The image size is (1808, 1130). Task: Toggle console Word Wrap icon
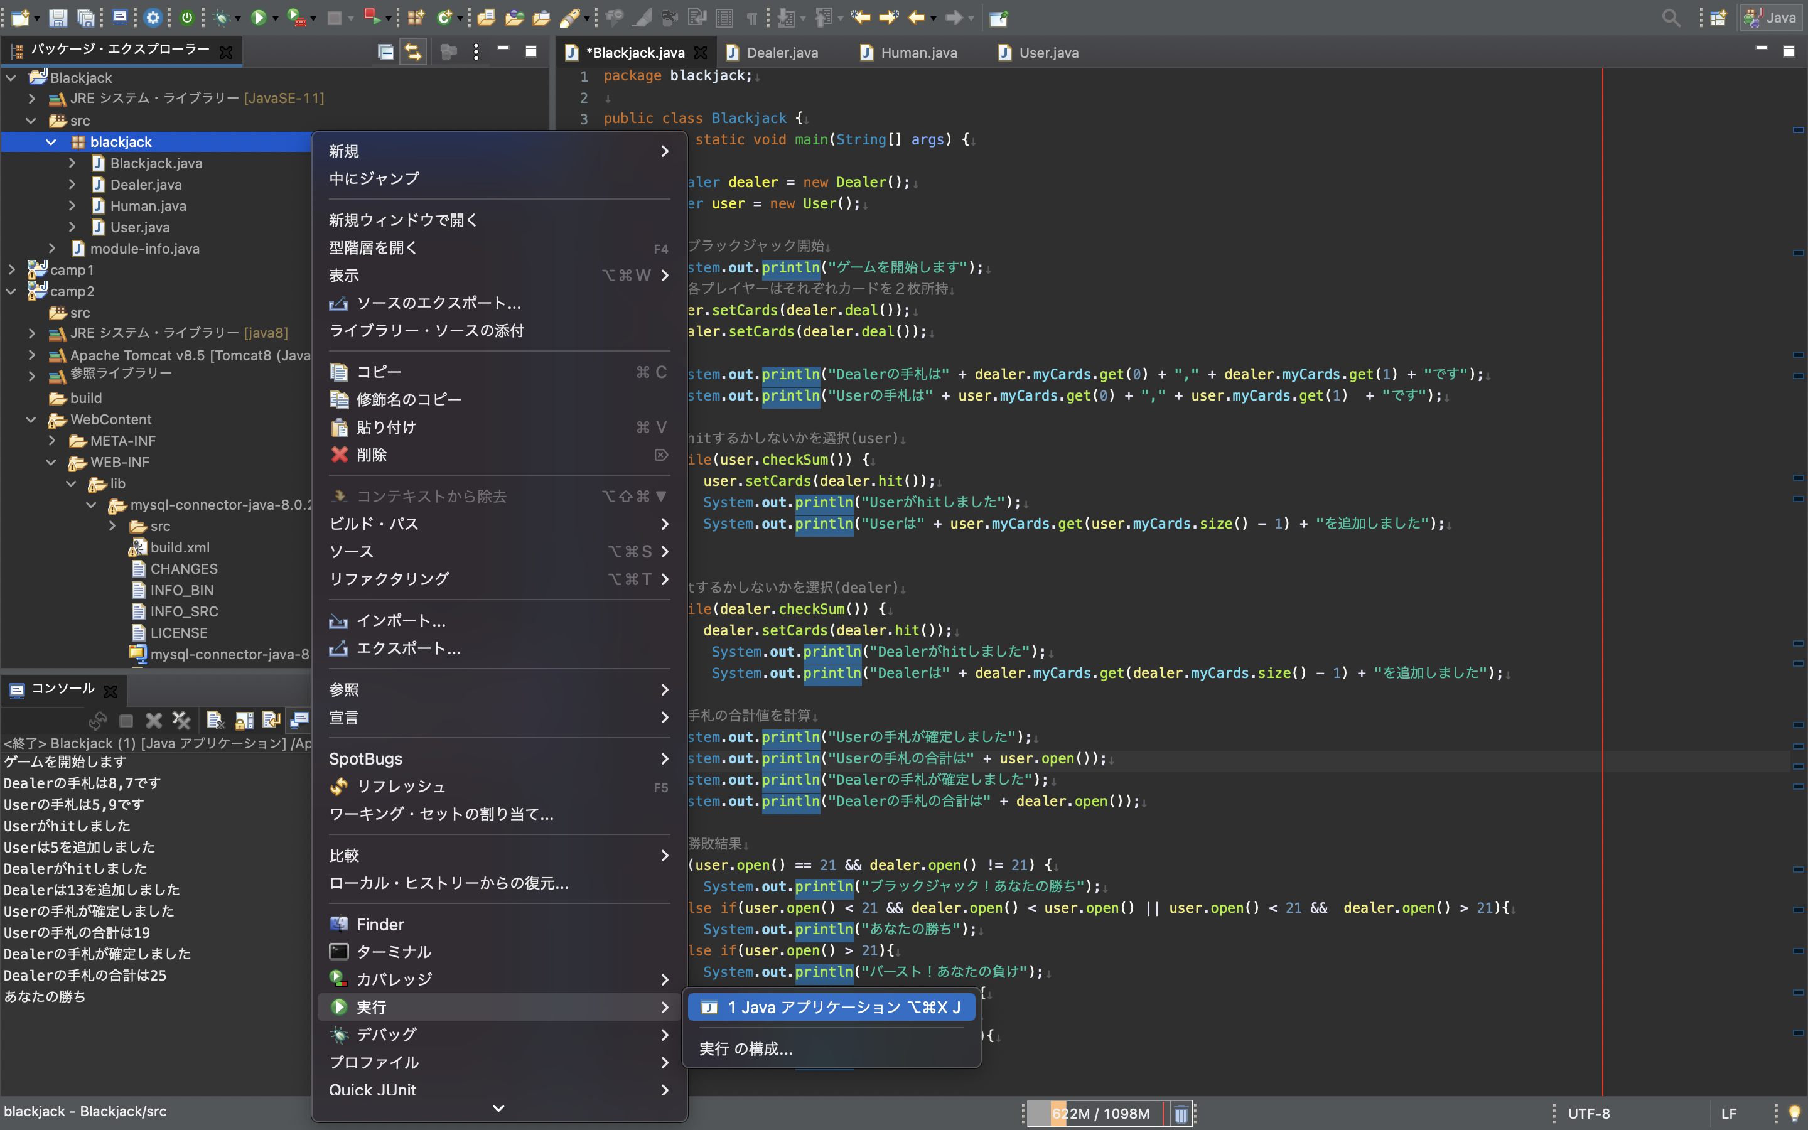pos(271,719)
